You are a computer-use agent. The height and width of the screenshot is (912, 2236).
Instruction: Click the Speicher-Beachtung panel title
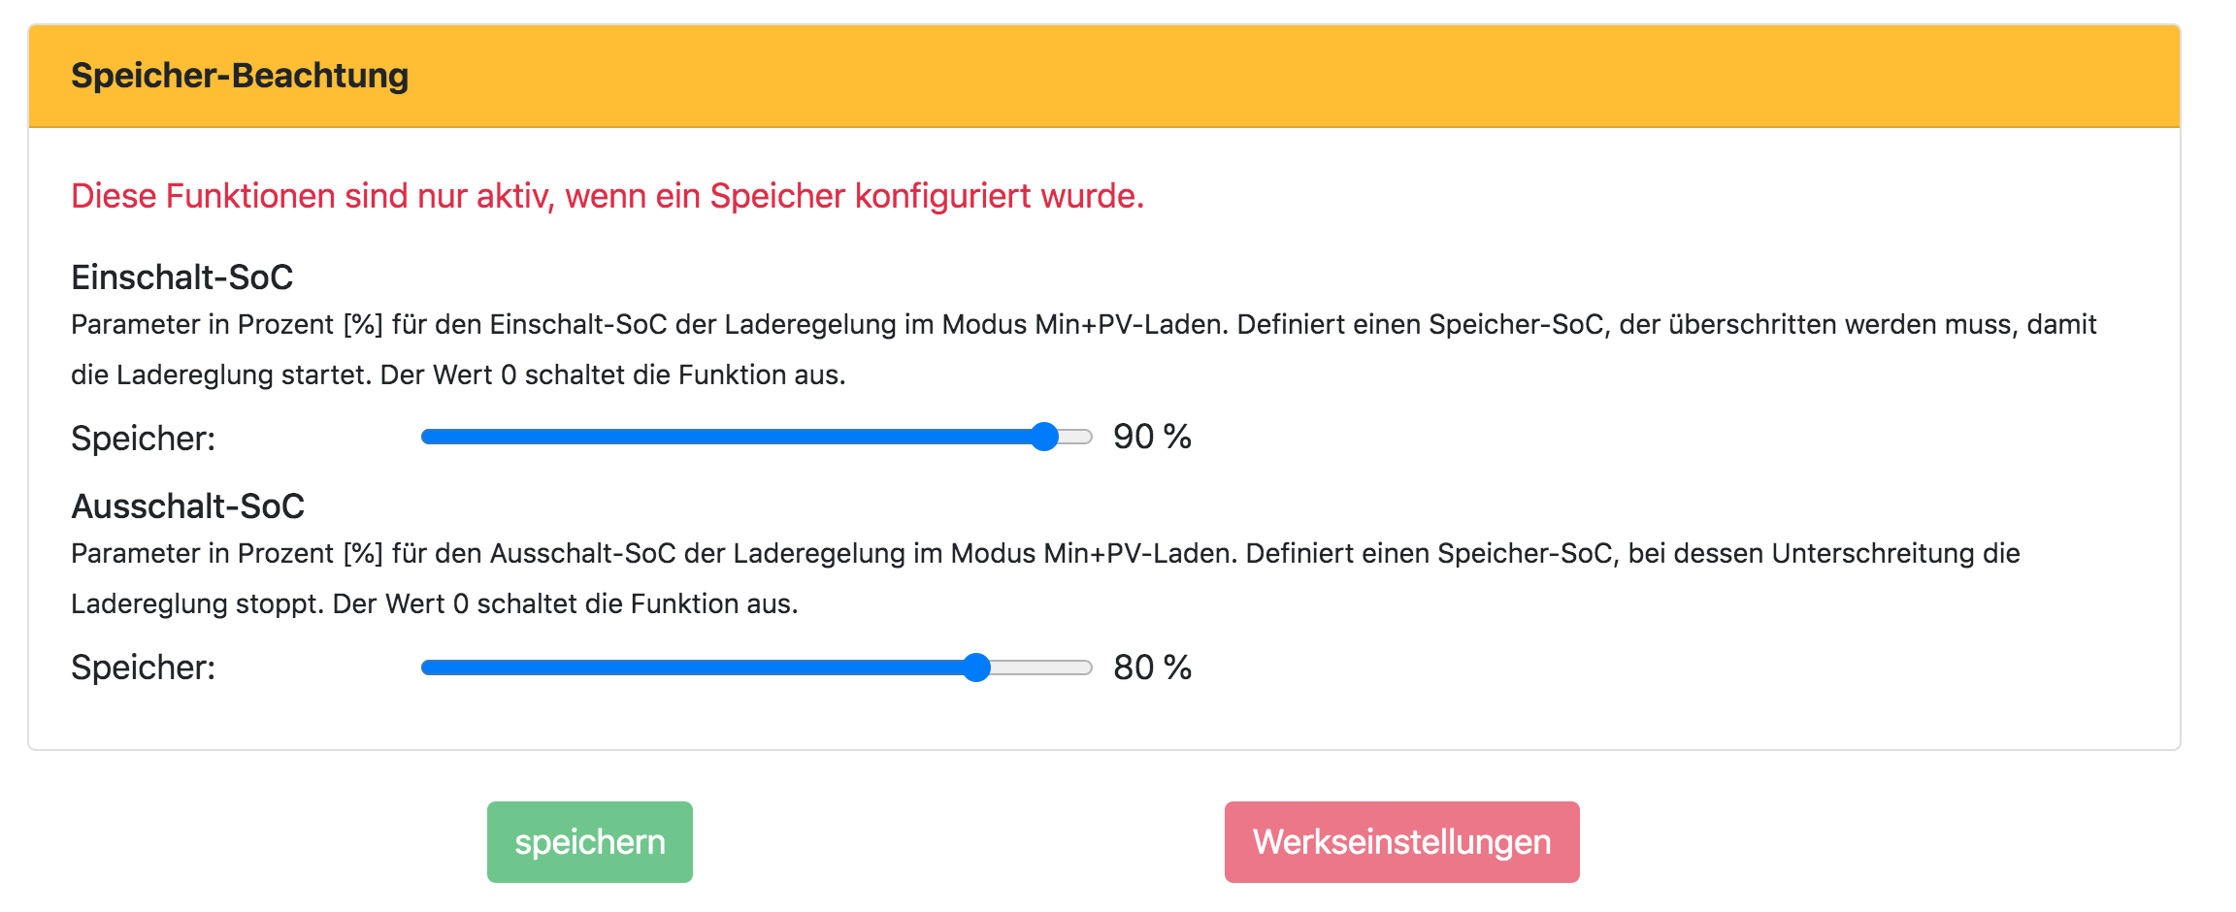(240, 76)
